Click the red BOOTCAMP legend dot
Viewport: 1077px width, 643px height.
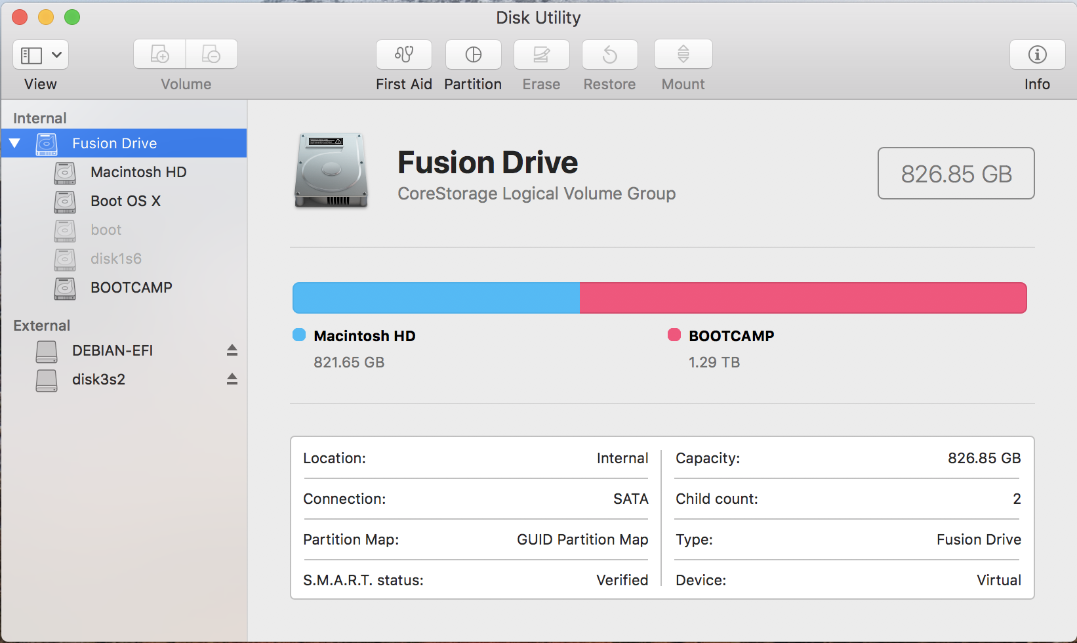674,335
